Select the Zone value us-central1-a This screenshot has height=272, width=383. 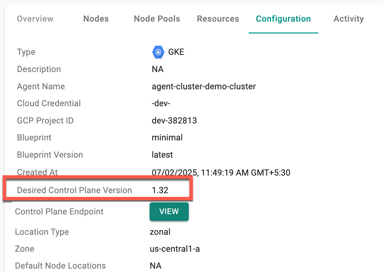click(175, 249)
